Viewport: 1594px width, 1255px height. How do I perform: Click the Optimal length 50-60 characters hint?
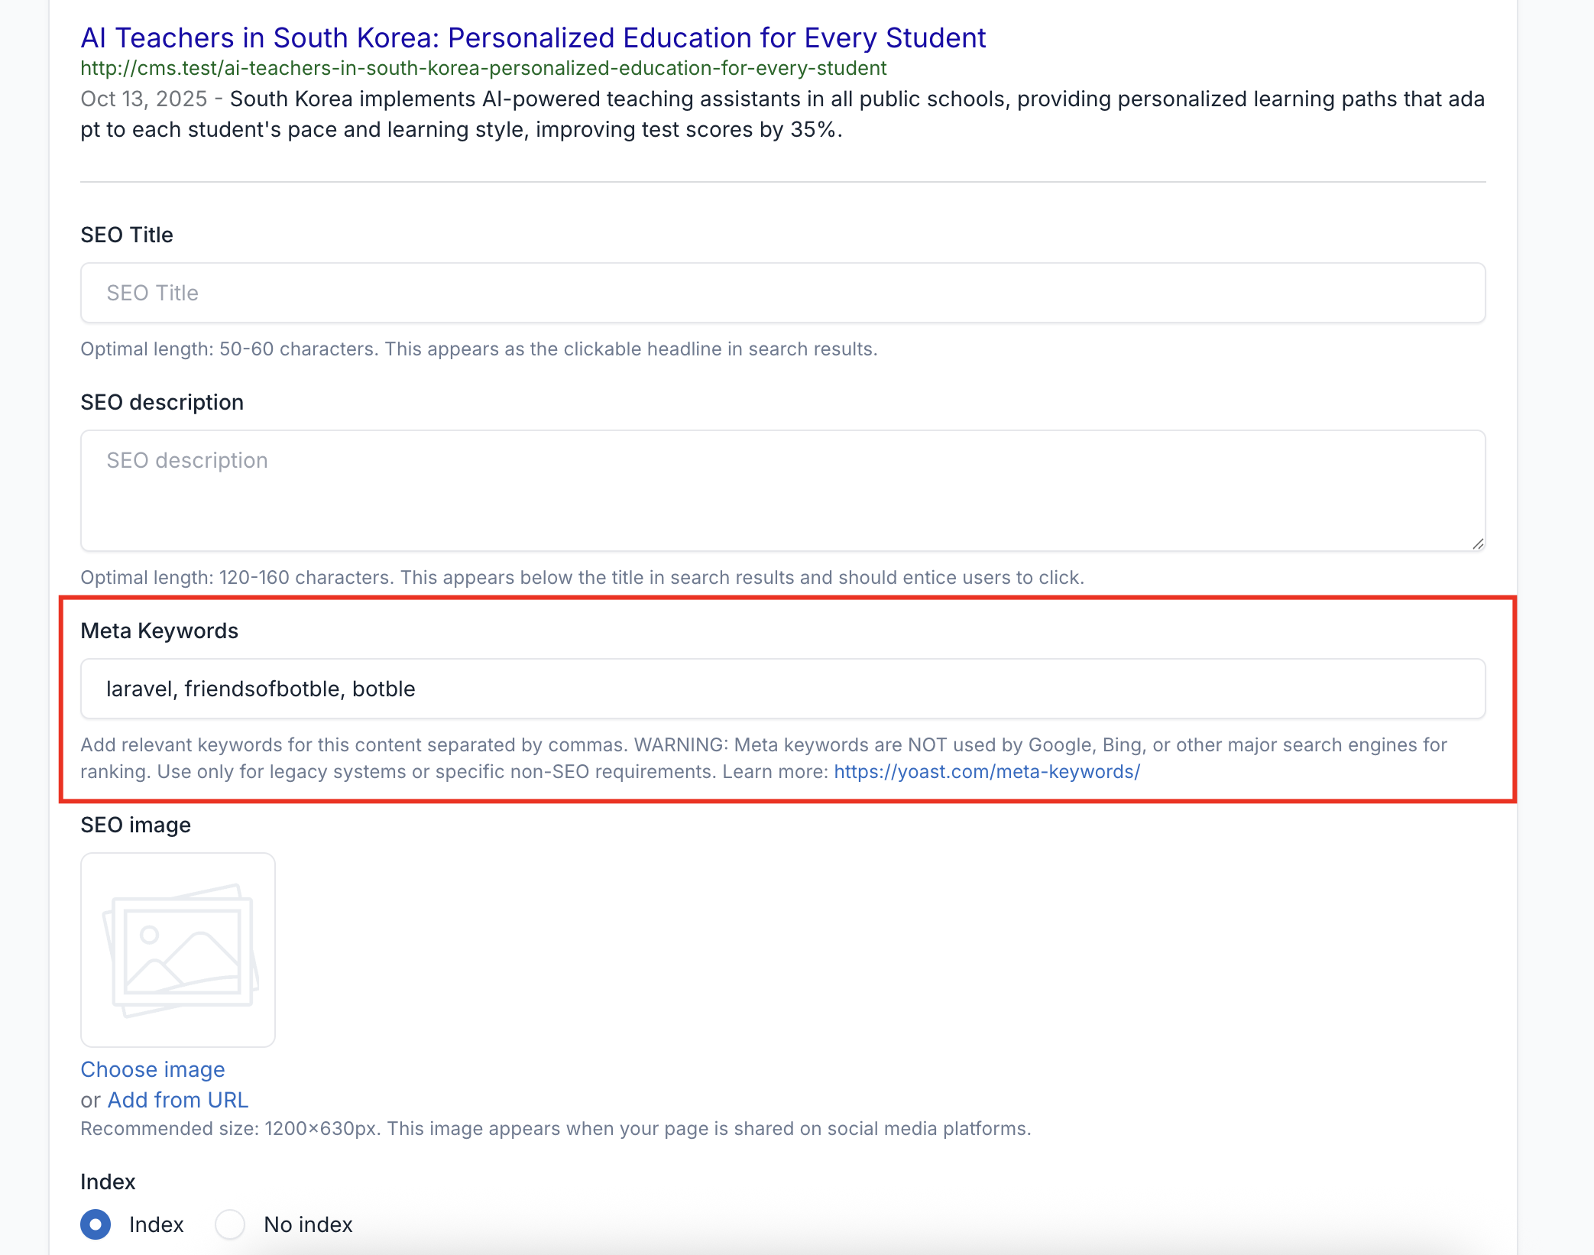(478, 349)
